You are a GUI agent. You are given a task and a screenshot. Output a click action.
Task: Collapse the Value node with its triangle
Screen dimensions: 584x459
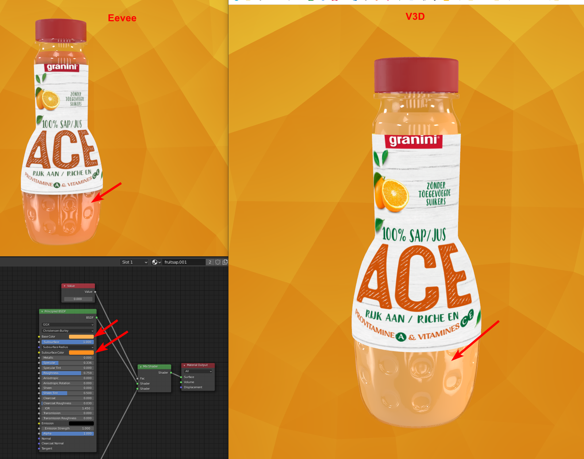coord(65,286)
